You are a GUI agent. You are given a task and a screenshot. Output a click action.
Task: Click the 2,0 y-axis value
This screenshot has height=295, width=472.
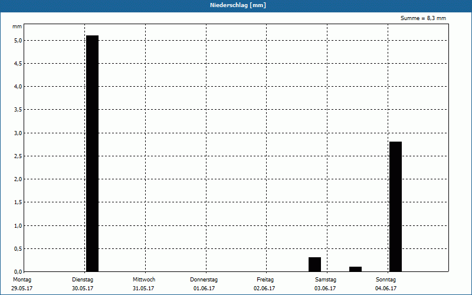18,179
